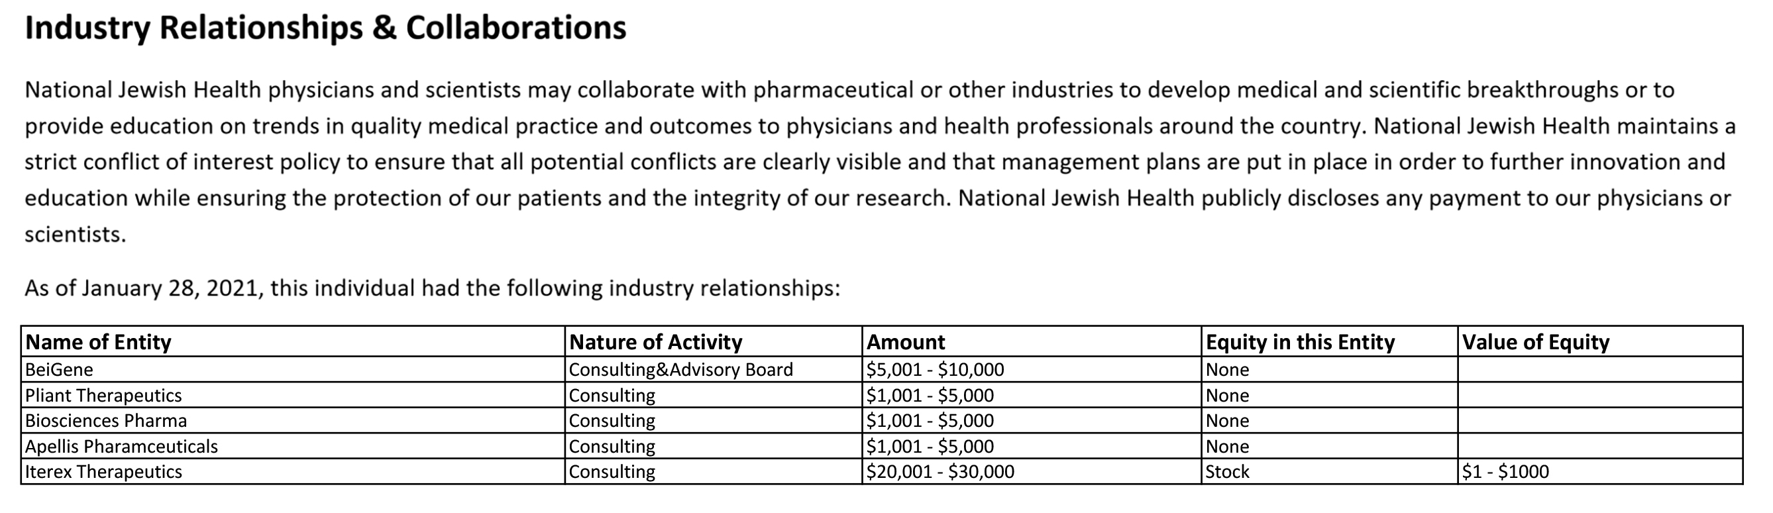Click the Biosciences Pharma entity cell
The width and height of the screenshot is (1773, 513).
106,421
